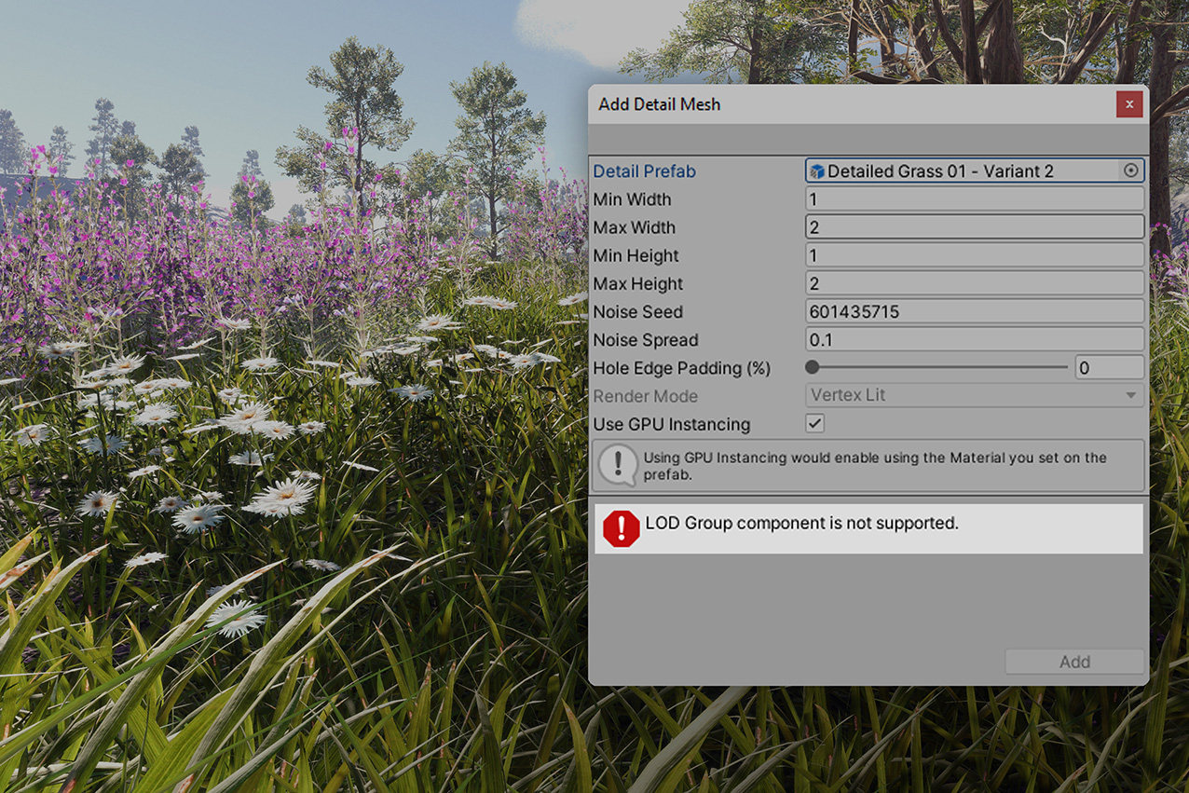1189x793 pixels.
Task: Click the Detailed Grass 01 - Variant 2 field
Action: click(x=960, y=171)
